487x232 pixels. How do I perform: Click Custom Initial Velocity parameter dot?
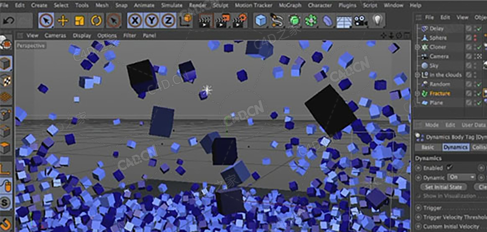pyautogui.click(x=418, y=227)
